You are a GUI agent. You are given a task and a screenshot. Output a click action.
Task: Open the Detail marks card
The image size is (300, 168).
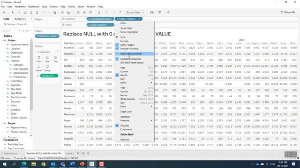point(39,68)
